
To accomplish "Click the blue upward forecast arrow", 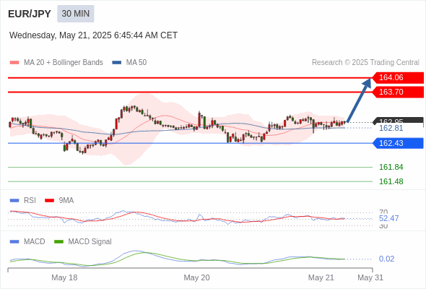I will [359, 100].
